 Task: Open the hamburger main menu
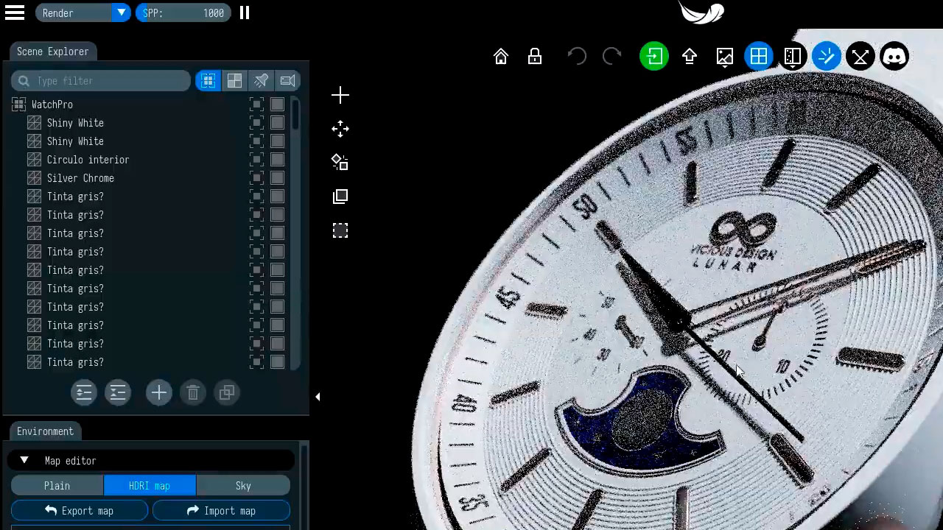coord(15,13)
